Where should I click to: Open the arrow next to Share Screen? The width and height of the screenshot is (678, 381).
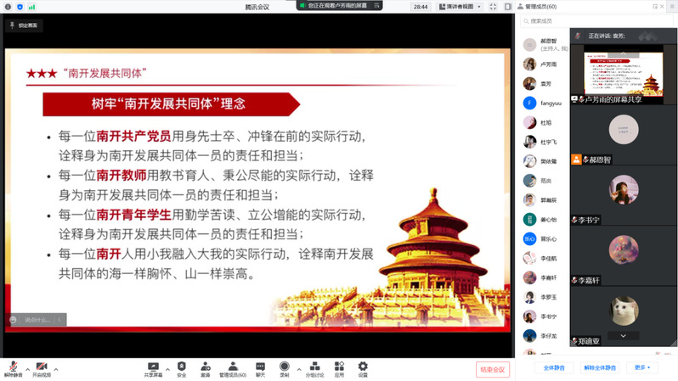167,367
